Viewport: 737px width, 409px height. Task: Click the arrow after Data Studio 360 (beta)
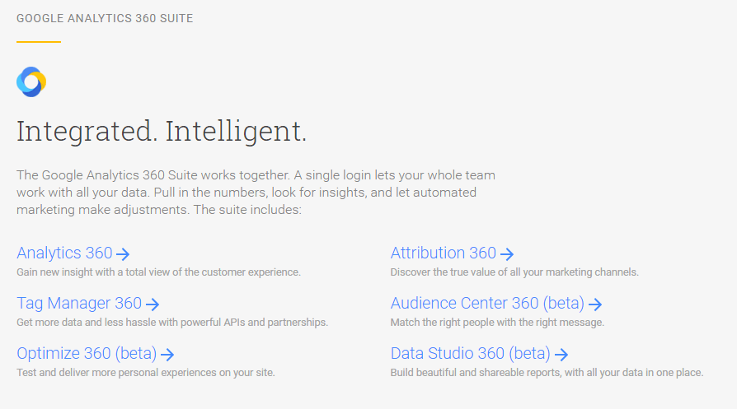561,355
